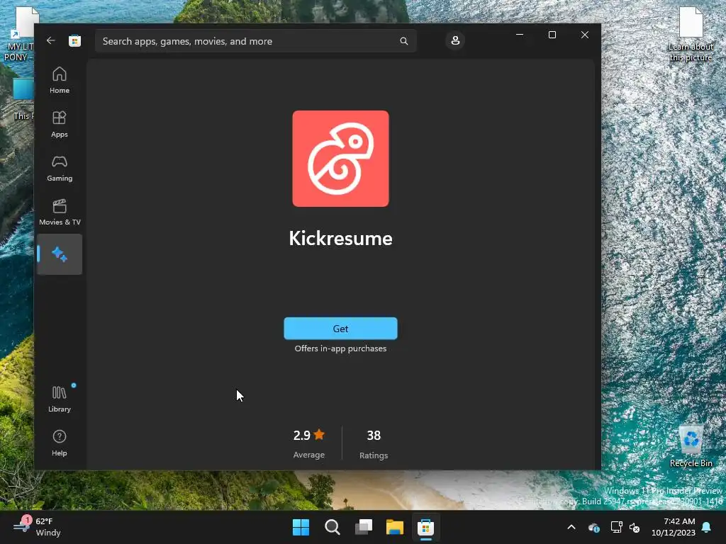Open Apps section in Store sidebar
Image resolution: width=726 pixels, height=544 pixels.
[60, 124]
